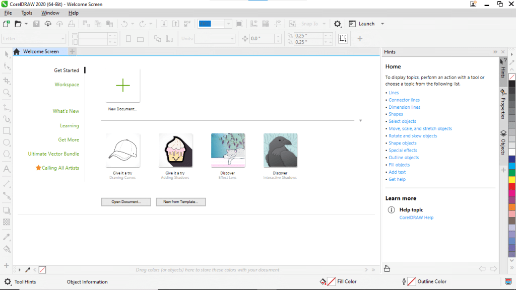Switch to the Workspace section
516x290 pixels.
[67, 85]
